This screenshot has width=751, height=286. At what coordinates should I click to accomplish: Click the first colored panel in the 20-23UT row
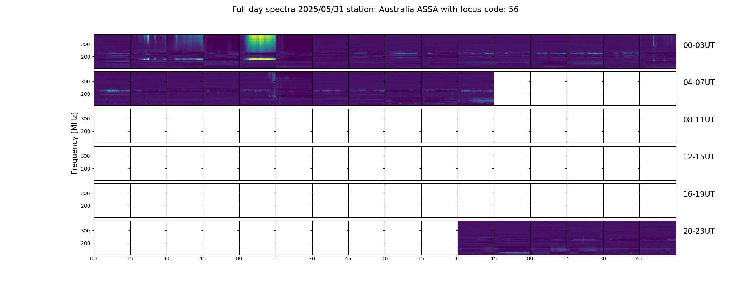point(476,238)
